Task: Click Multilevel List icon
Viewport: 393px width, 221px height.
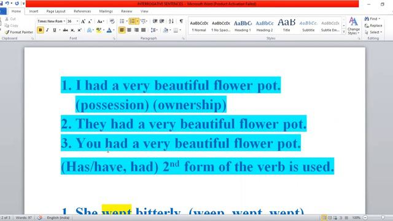Action: [143, 21]
